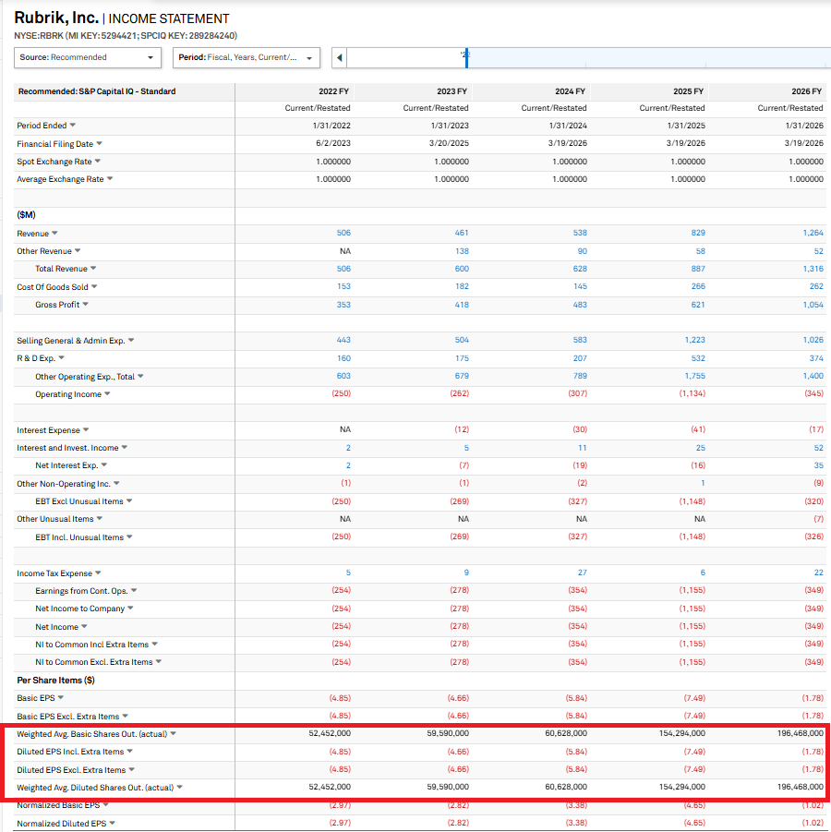Open the Net Income row menu arrow
Viewport: 831px width, 832px height.
[84, 627]
